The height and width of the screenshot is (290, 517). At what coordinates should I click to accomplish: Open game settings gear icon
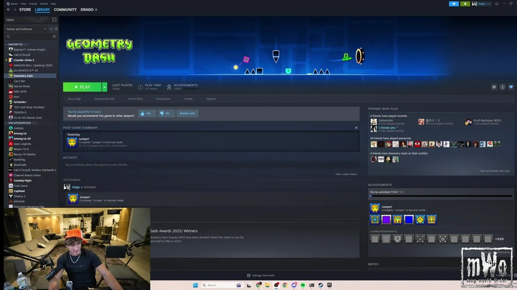click(494, 87)
